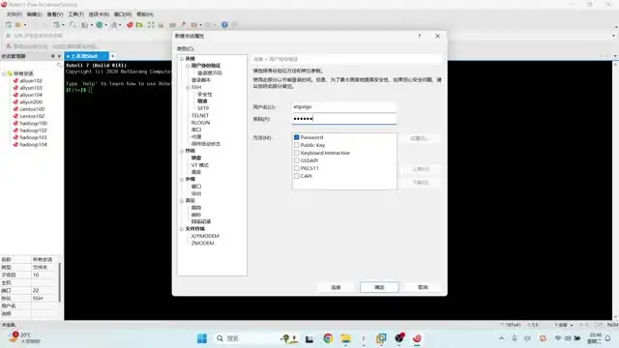Screen dimensions: 619x348
Task: Select hadoop102 in session list
Action: coord(34,130)
